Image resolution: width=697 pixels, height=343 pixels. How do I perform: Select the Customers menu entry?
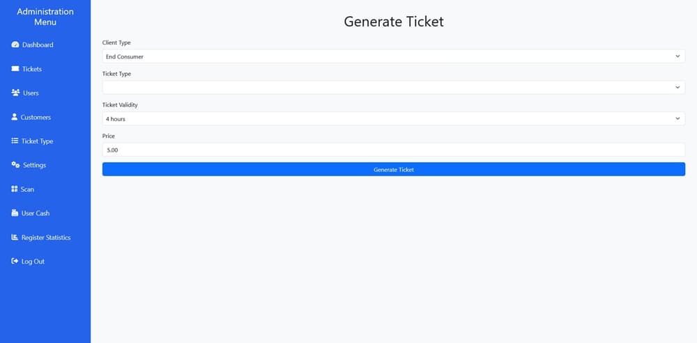[x=36, y=117]
